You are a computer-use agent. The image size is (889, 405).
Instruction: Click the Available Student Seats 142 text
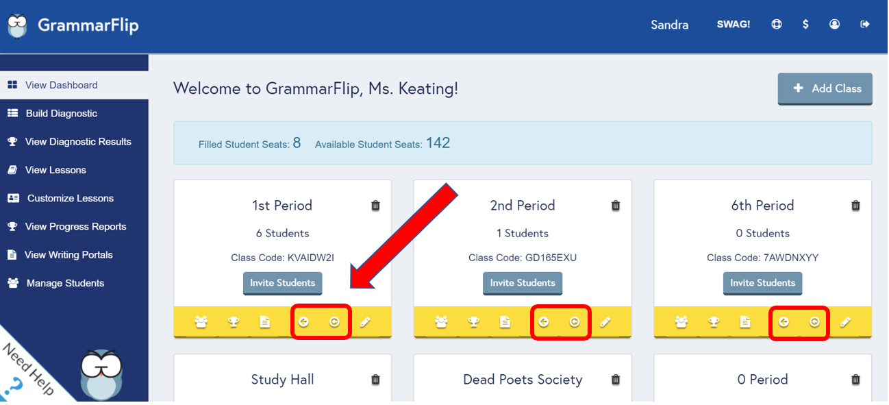pyautogui.click(x=382, y=143)
